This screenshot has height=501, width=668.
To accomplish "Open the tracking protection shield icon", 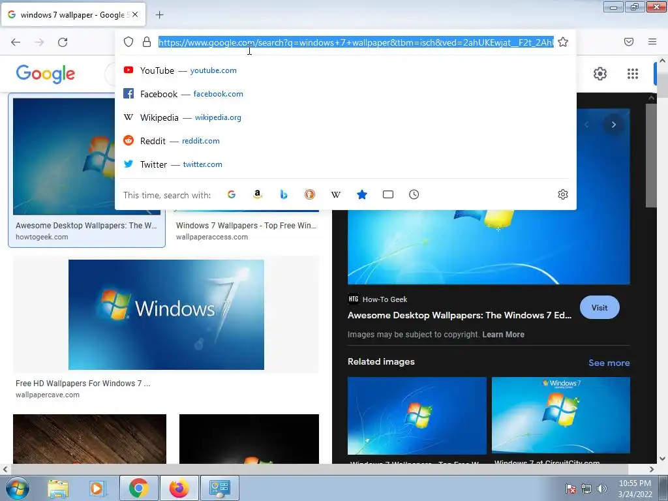I will (x=129, y=42).
